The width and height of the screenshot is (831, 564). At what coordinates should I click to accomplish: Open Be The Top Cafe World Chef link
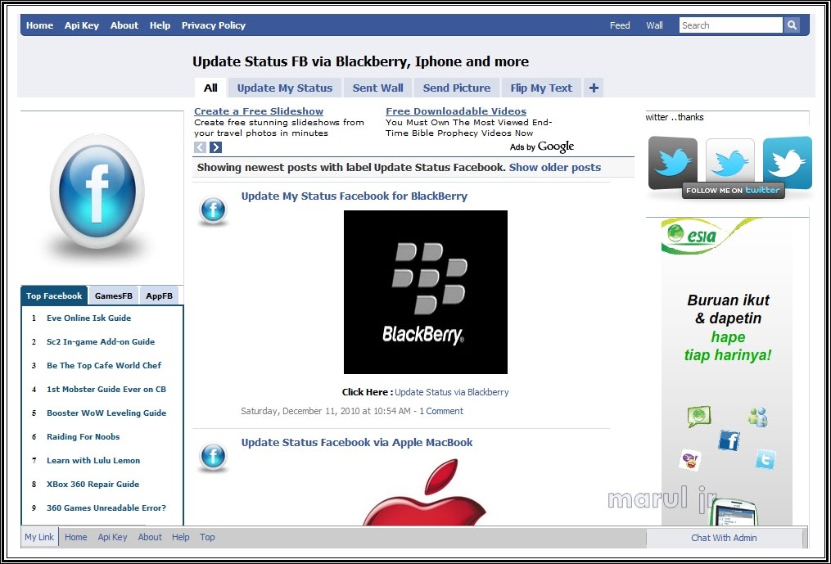(x=104, y=365)
